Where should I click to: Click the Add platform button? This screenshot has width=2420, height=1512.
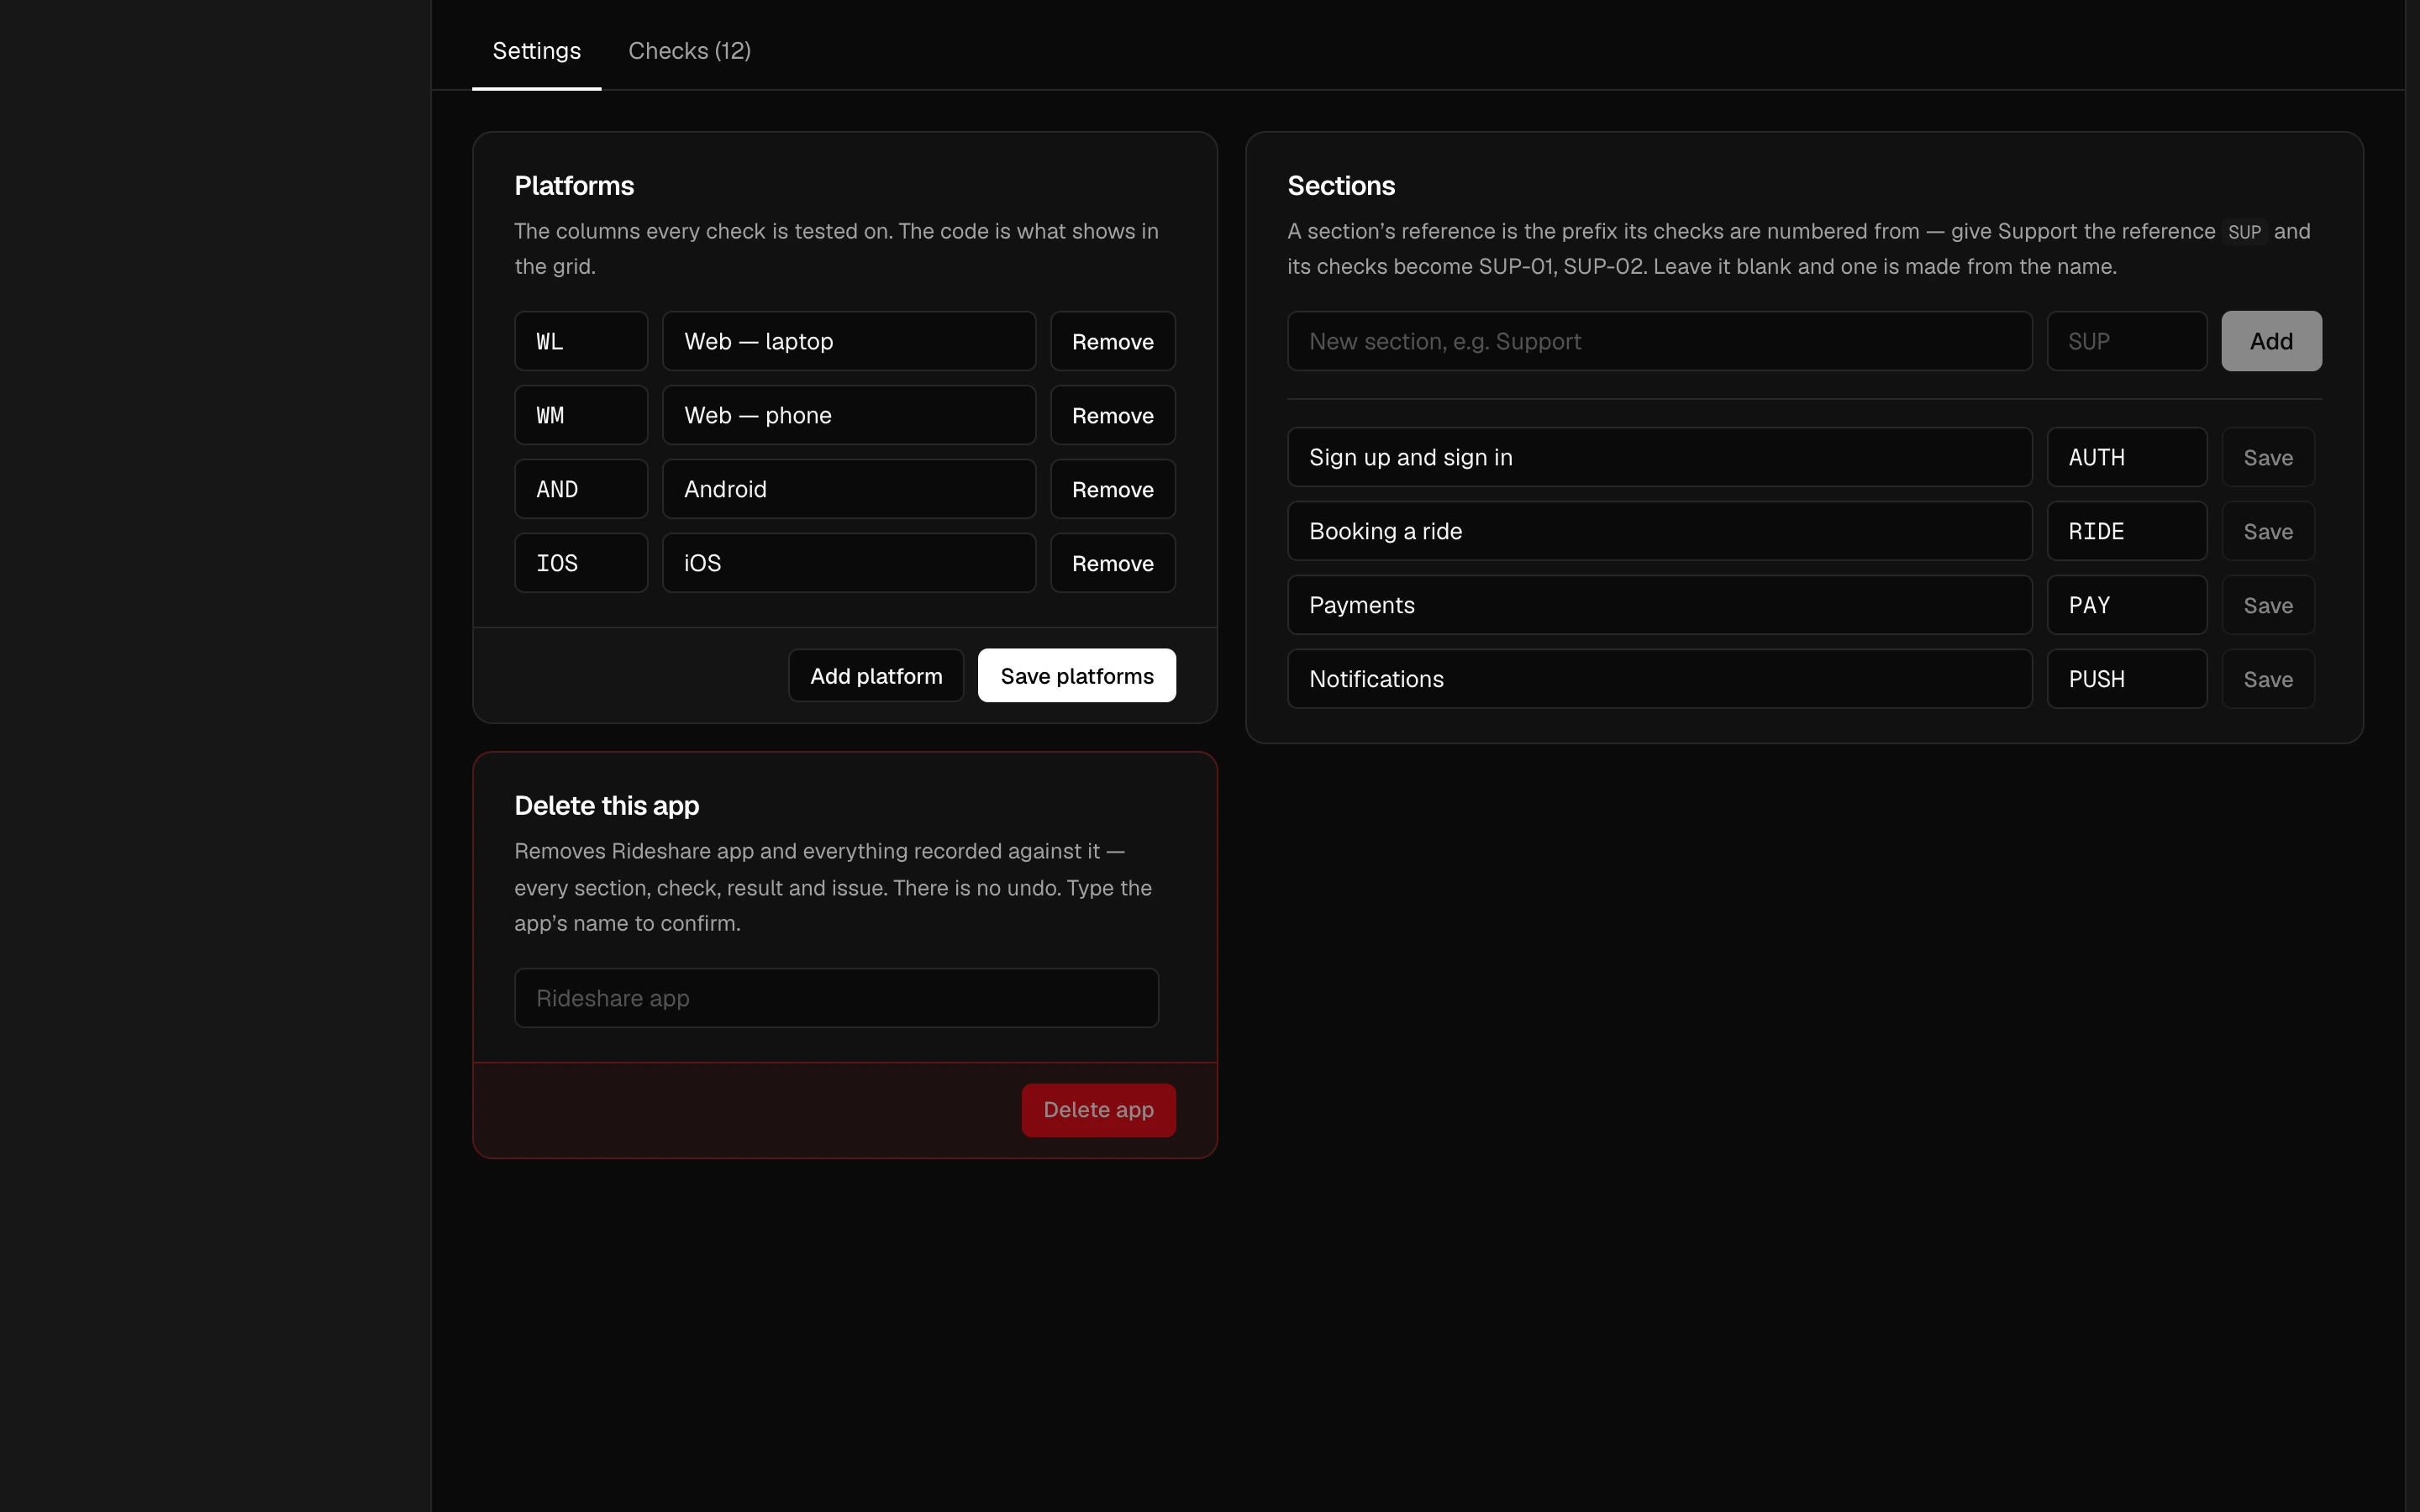(876, 676)
